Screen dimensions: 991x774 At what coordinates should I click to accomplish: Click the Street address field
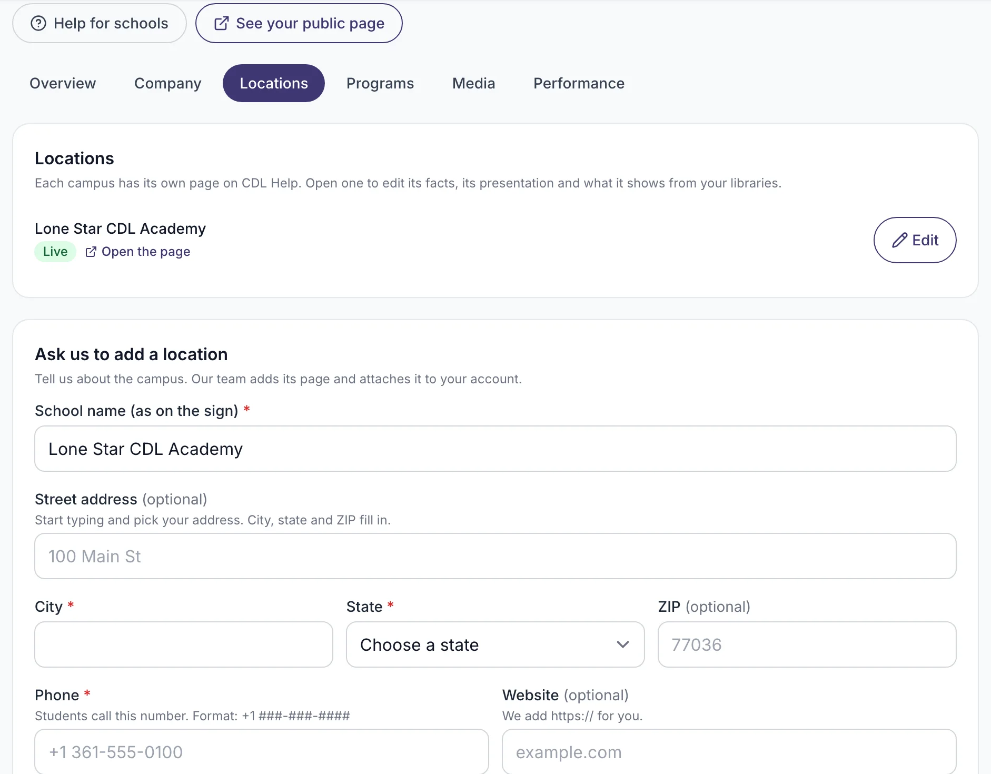(x=495, y=556)
